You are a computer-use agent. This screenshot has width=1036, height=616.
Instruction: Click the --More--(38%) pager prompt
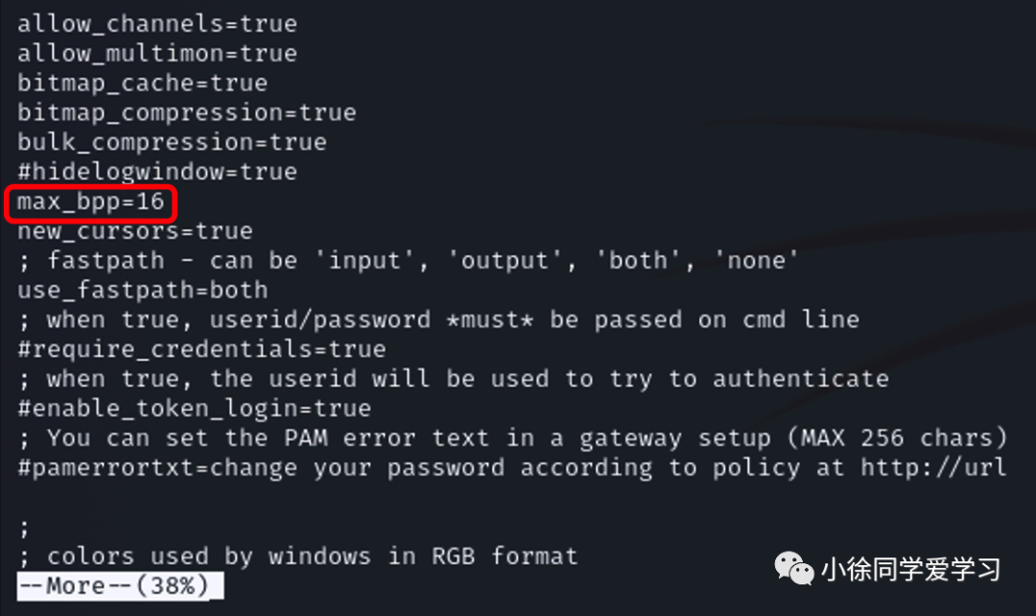pos(120,585)
